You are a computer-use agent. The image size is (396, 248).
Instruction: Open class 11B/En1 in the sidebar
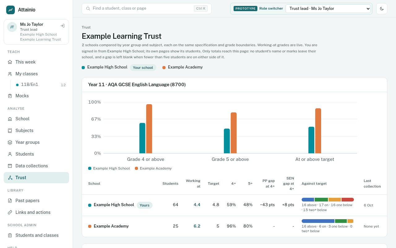pyautogui.click(x=41, y=85)
